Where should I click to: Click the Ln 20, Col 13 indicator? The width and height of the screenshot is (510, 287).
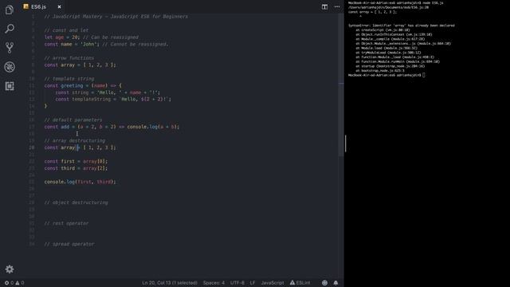(170, 283)
